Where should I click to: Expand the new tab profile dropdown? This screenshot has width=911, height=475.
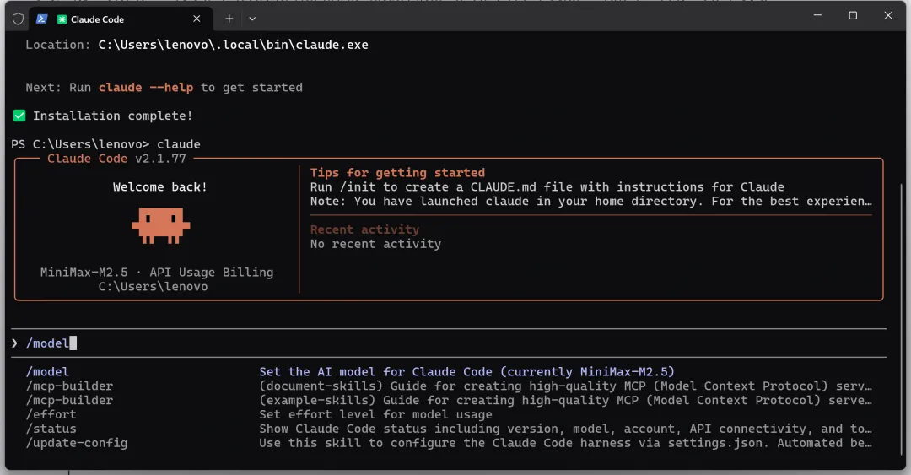pos(252,19)
